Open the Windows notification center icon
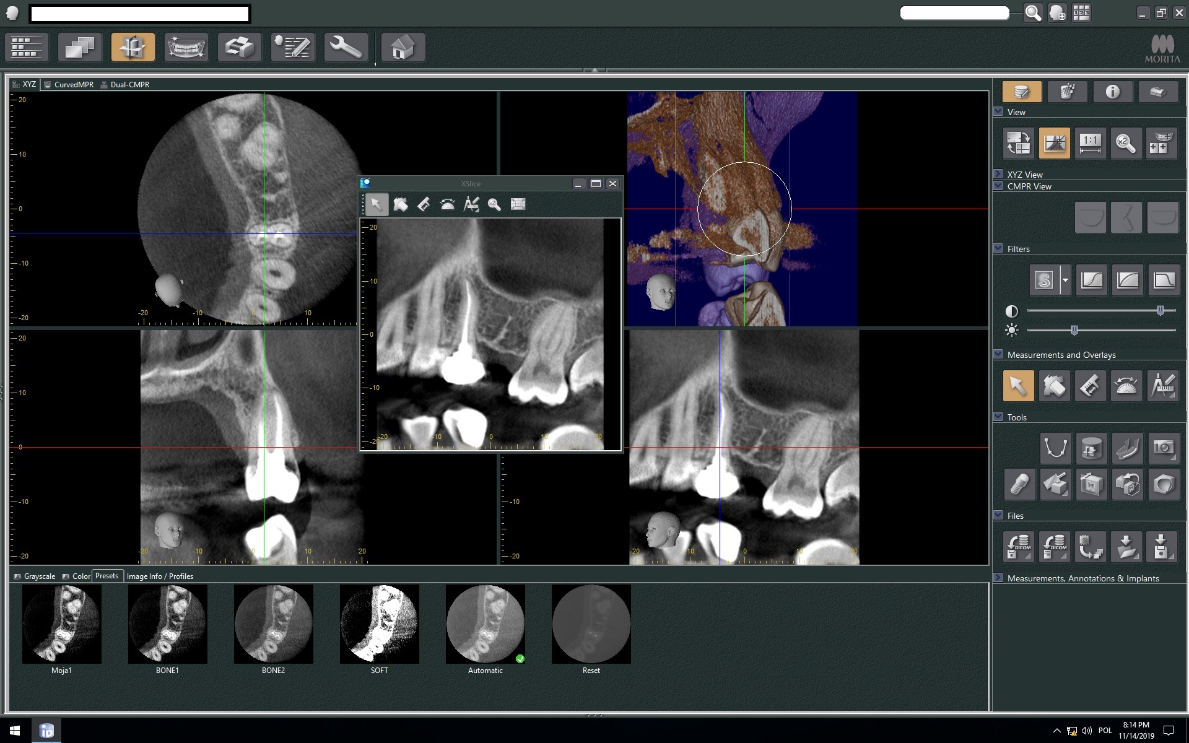Viewport: 1189px width, 743px height. (1169, 731)
